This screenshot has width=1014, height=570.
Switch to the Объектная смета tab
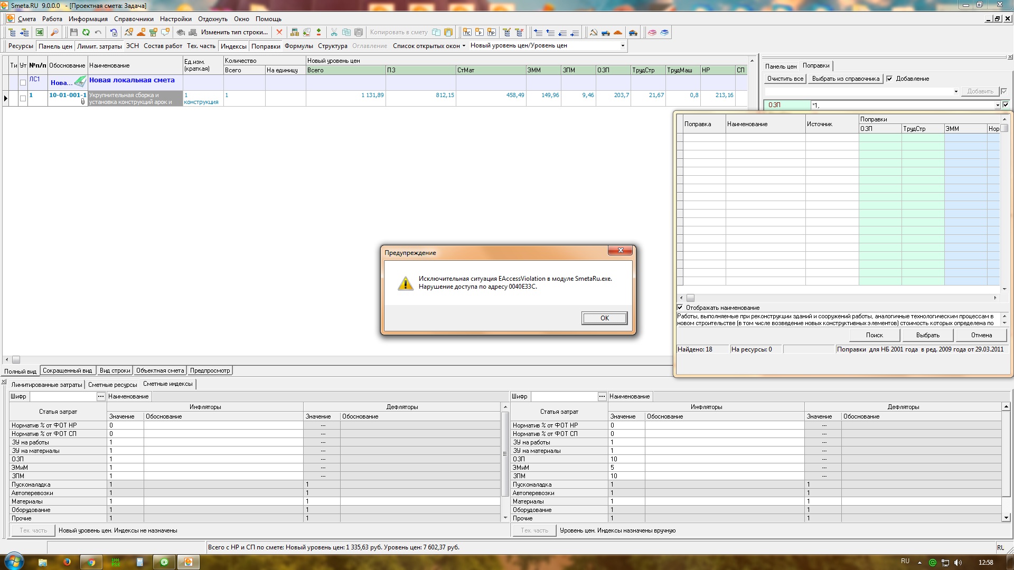[x=160, y=370]
